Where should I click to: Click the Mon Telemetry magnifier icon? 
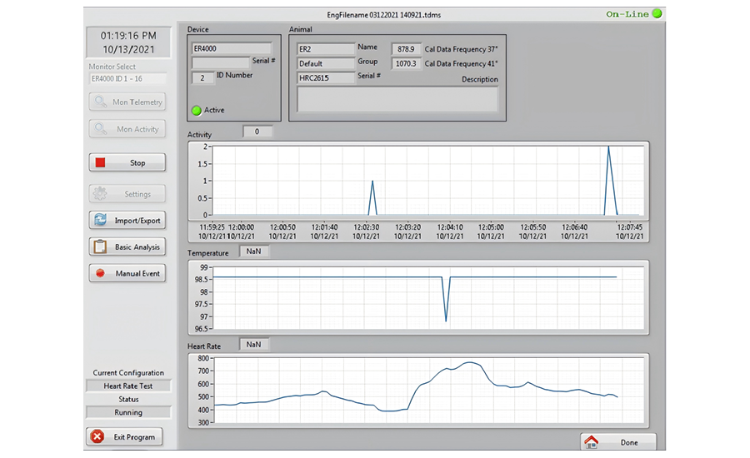(100, 102)
